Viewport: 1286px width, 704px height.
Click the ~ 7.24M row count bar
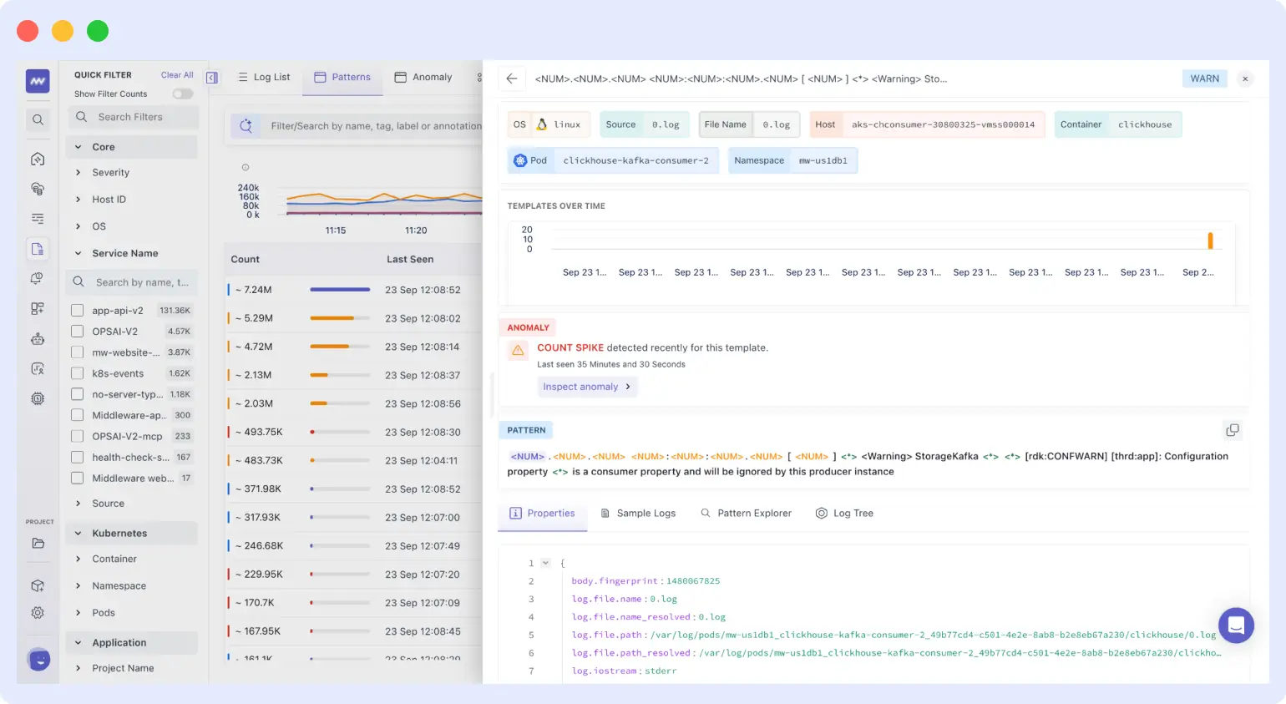[340, 290]
